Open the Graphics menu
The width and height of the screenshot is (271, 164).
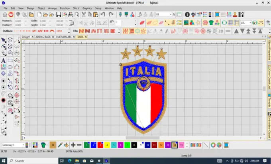click(x=87, y=8)
